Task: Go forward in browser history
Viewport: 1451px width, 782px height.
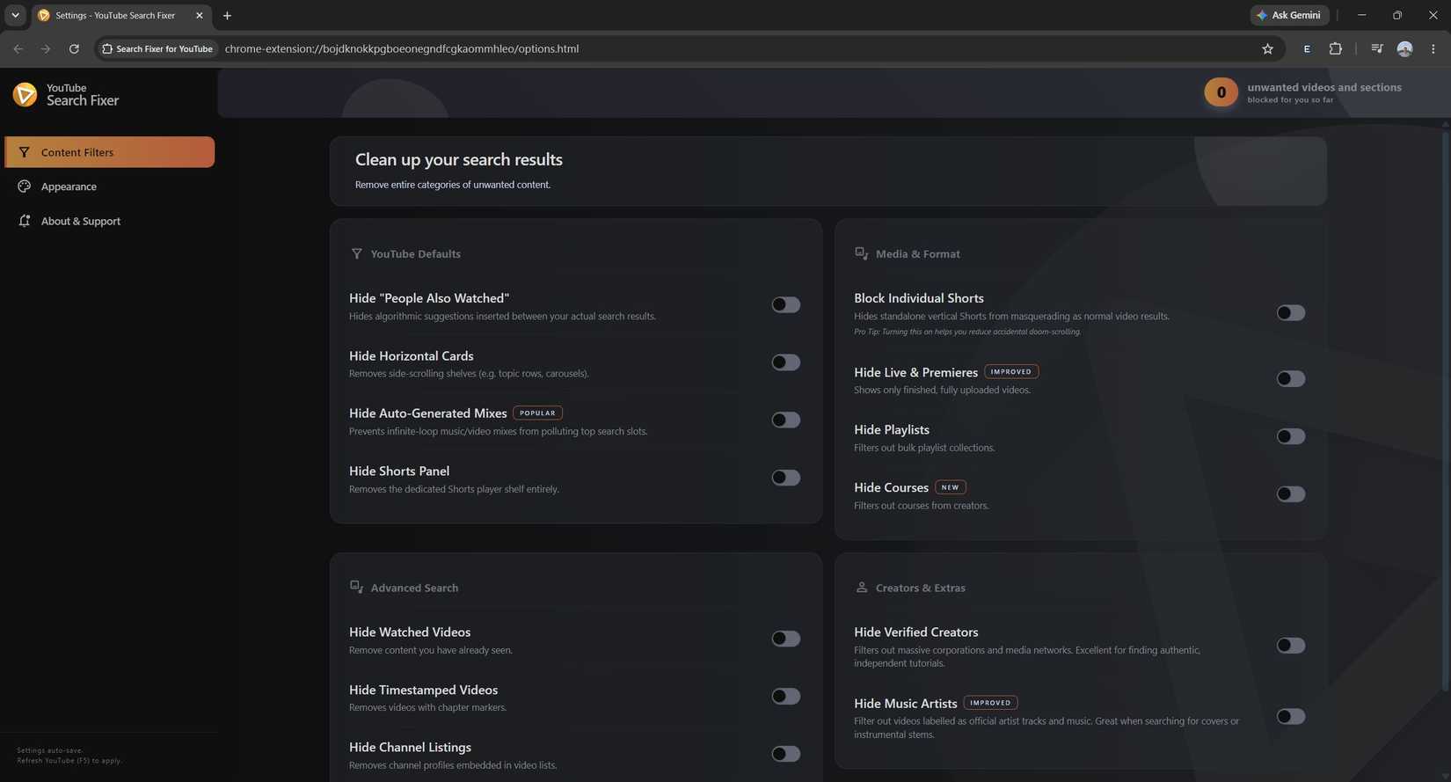Action: coord(46,49)
